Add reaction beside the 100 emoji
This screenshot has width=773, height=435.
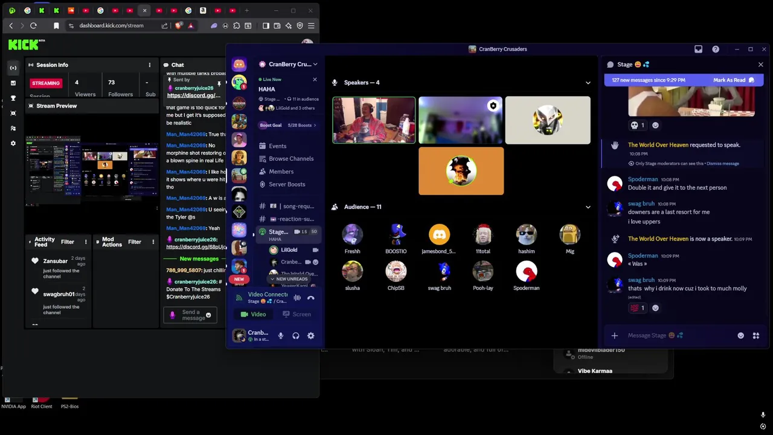click(655, 308)
